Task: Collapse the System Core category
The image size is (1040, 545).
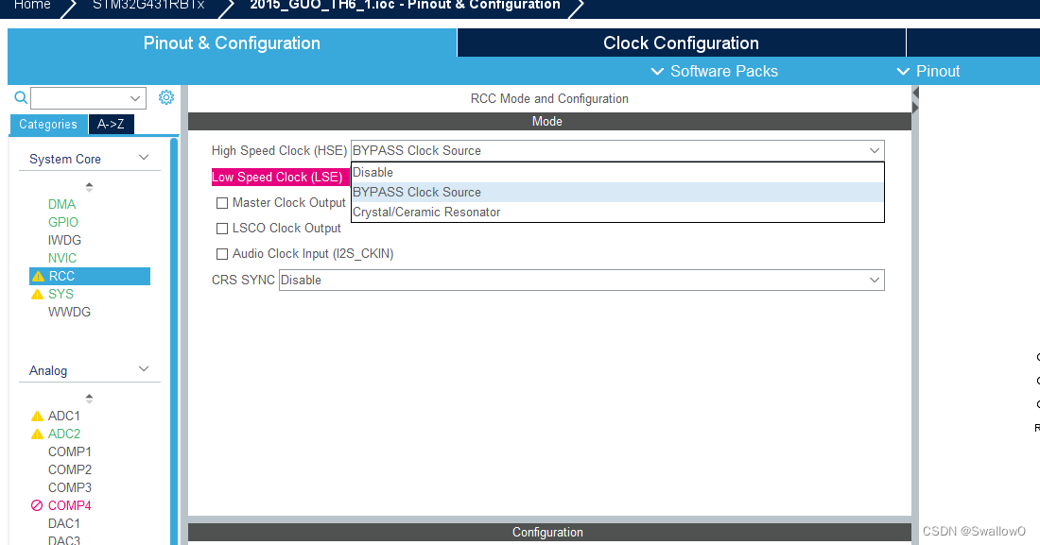Action: click(143, 158)
